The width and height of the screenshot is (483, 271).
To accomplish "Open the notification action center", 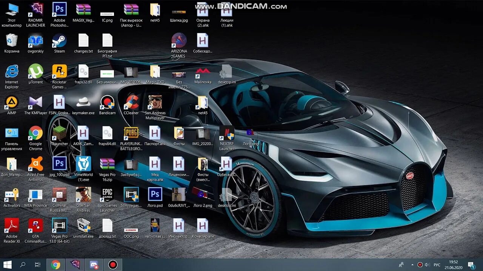I will pos(471,265).
